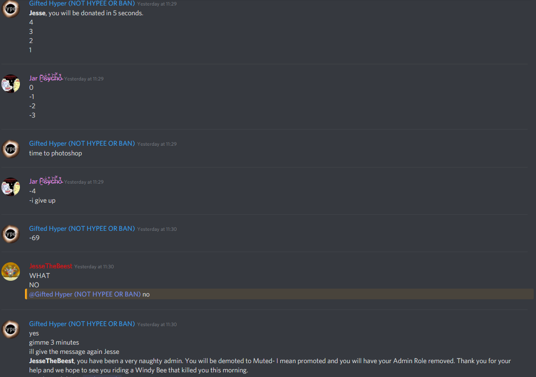
Task: Open Jar Psycho's avatar beside the 0 -1 message
Action: [x=11, y=84]
